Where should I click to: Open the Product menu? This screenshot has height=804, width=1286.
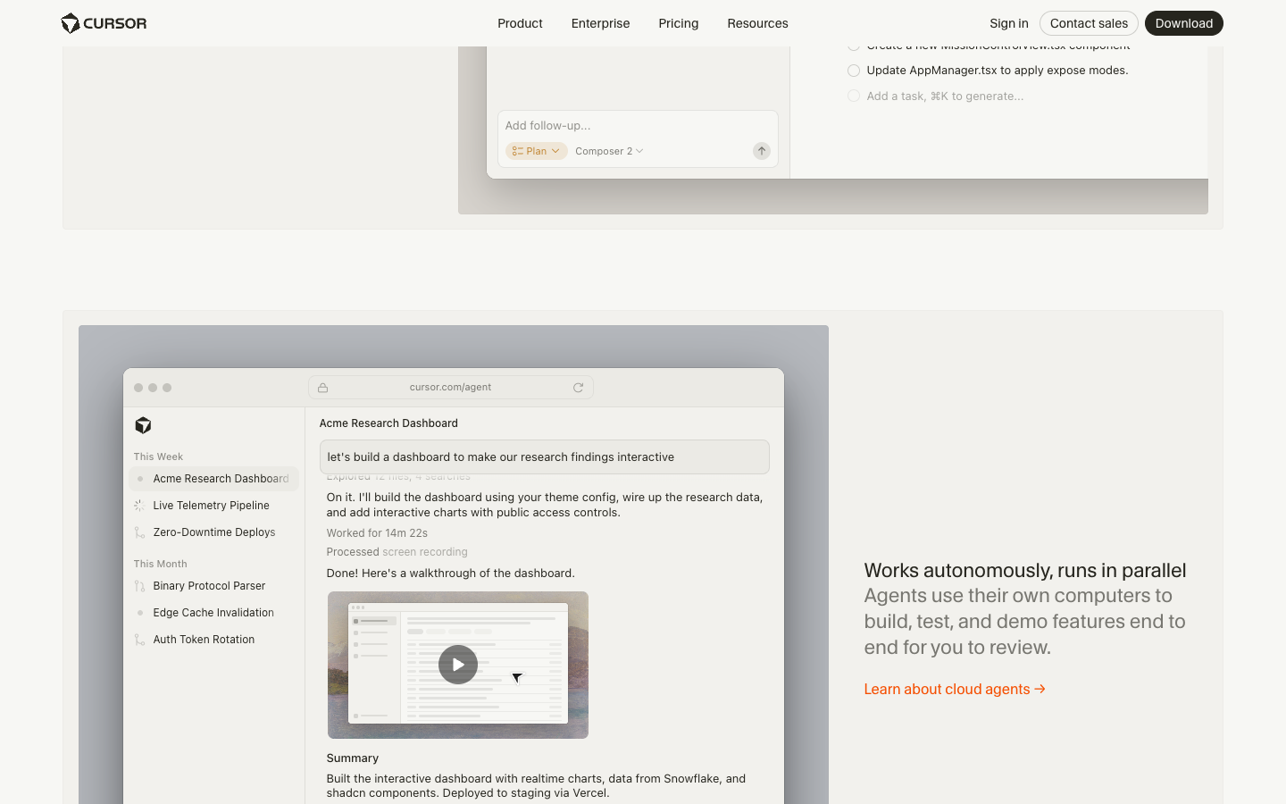[520, 23]
